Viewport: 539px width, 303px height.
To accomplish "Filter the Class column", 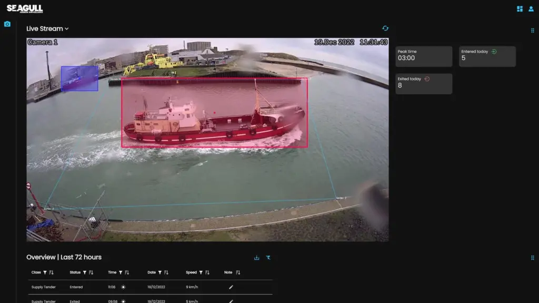I will [x=45, y=272].
